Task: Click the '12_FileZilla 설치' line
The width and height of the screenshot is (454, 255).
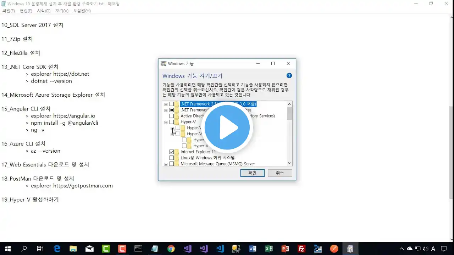Action: tap(21, 53)
